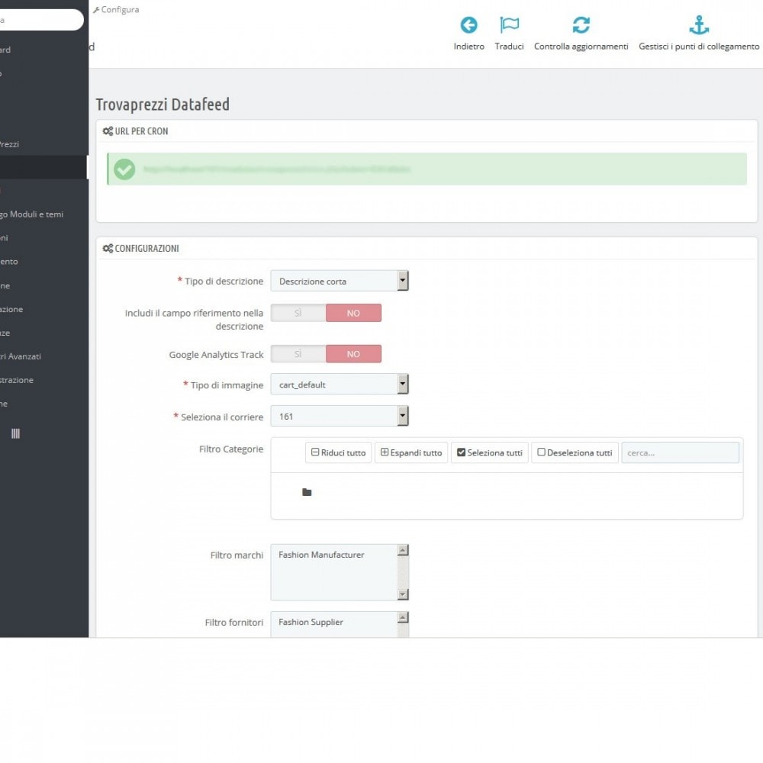The width and height of the screenshot is (763, 763).
Task: Click the Gestisci i punti di collegamento anchor icon
Action: tap(699, 25)
